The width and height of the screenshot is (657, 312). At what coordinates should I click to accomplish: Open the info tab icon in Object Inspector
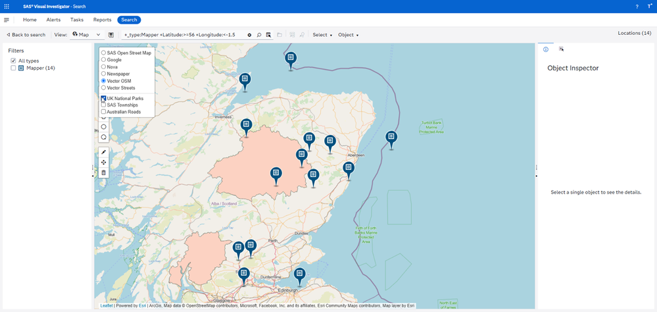coord(546,49)
